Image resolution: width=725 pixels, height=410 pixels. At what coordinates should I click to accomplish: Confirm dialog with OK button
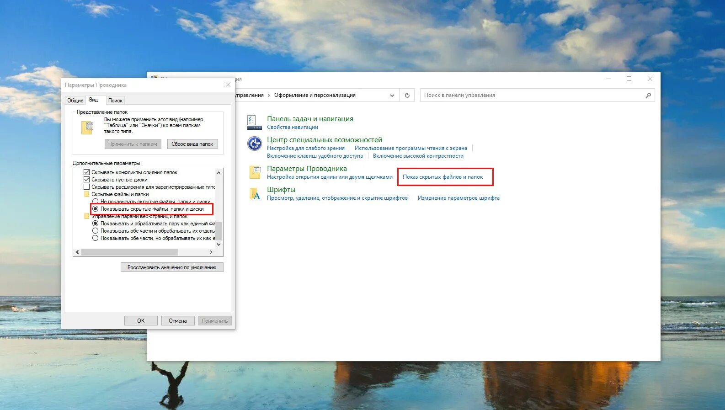[141, 321]
